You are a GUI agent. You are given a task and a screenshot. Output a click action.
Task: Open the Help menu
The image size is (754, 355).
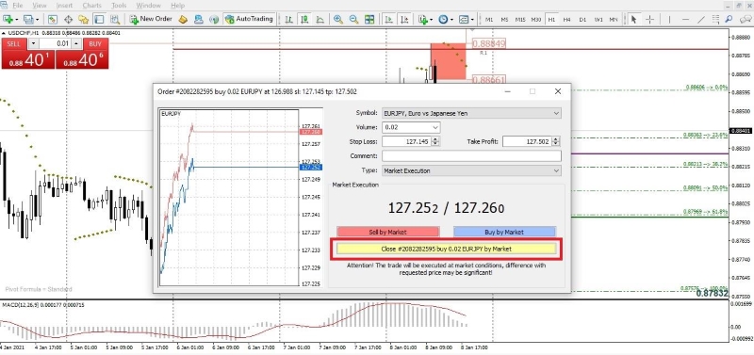tap(177, 6)
